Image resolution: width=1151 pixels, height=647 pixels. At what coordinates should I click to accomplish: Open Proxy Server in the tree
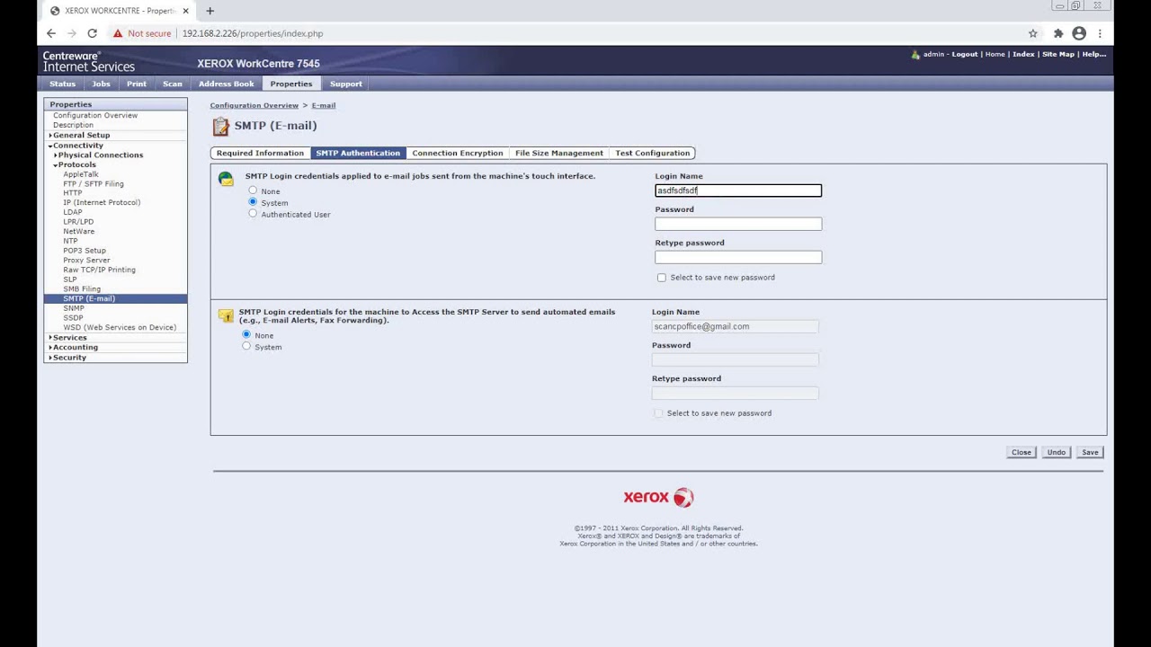(x=86, y=261)
